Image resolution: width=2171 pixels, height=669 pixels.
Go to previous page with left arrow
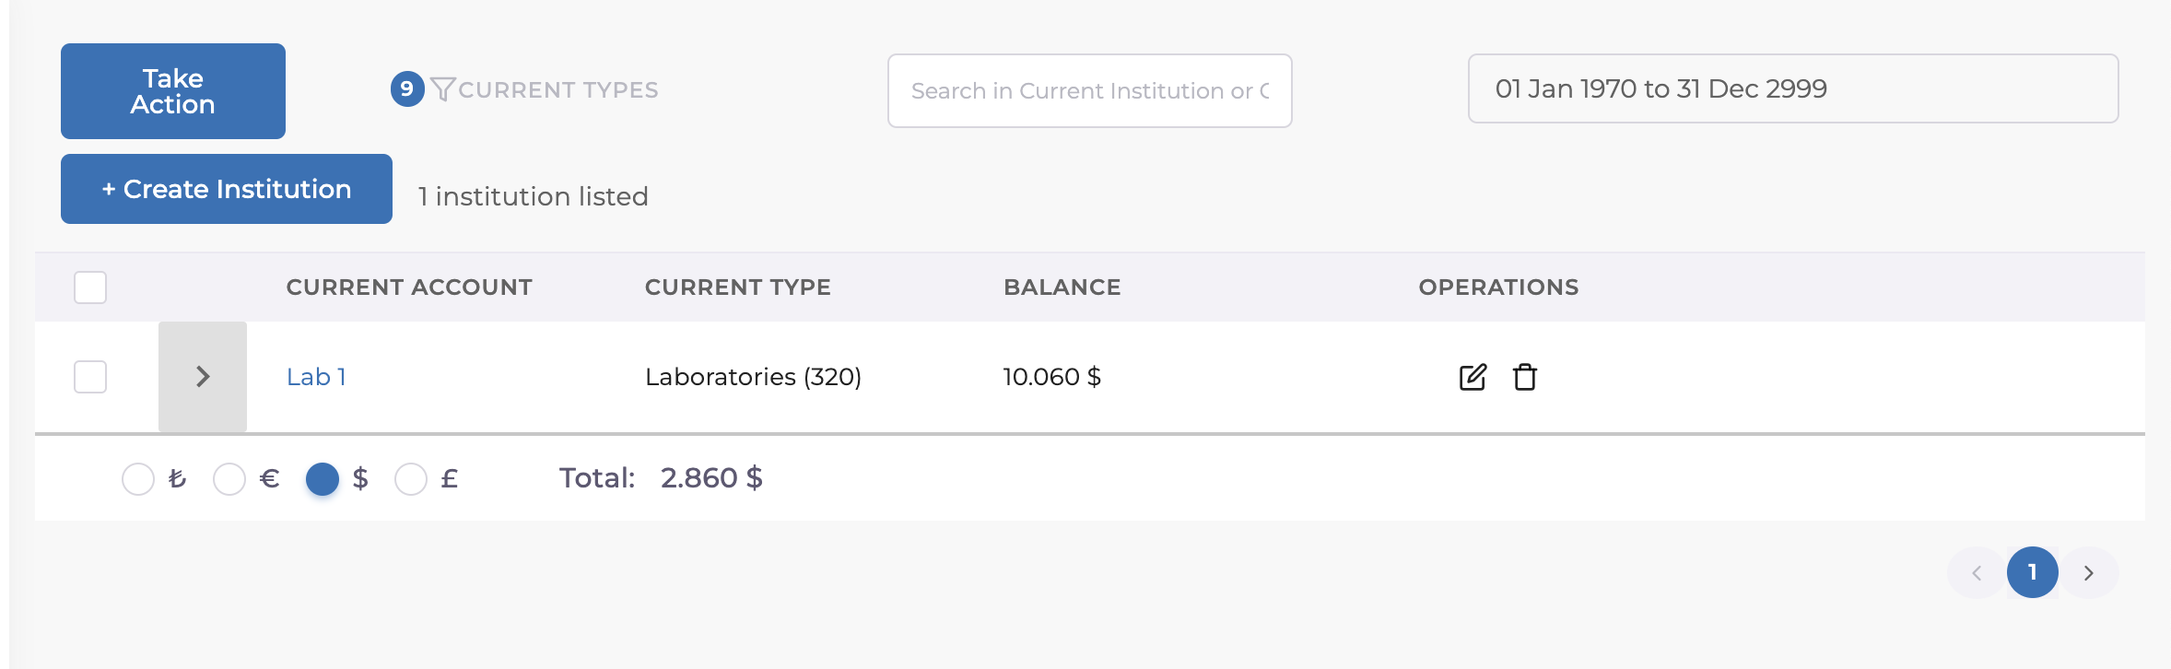pos(1977,573)
